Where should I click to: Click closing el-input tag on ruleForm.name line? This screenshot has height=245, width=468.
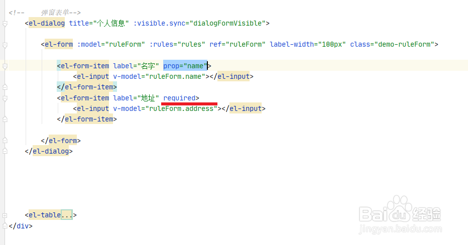point(231,77)
